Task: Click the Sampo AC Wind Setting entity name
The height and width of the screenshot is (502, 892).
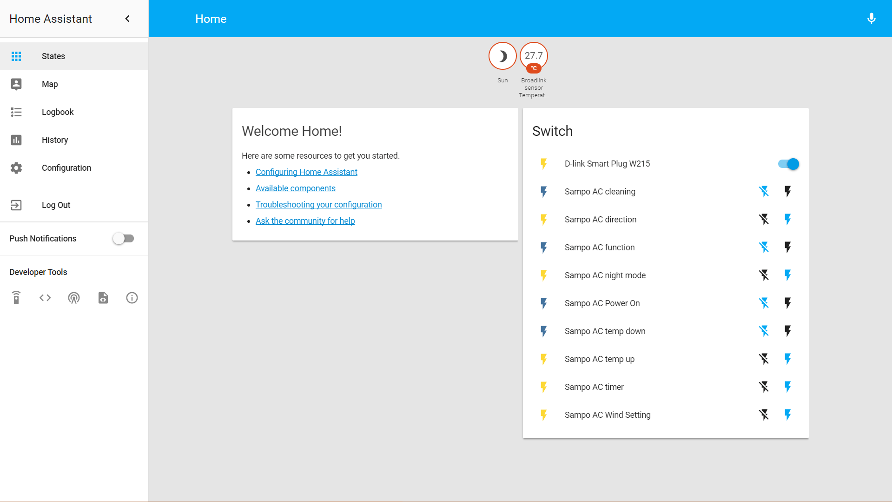Action: coord(607,415)
